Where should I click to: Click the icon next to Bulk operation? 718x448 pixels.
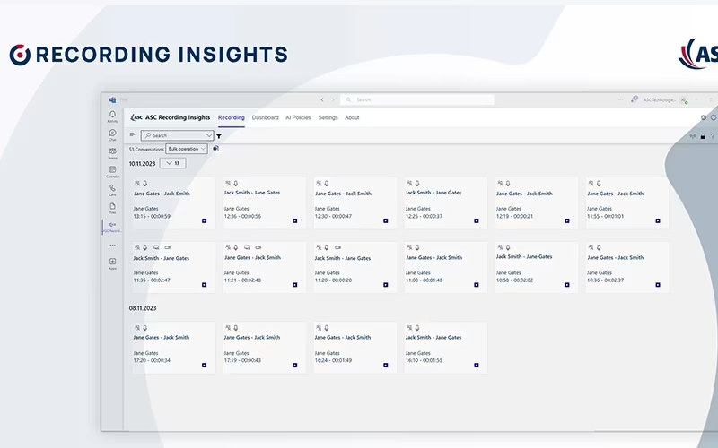click(215, 149)
